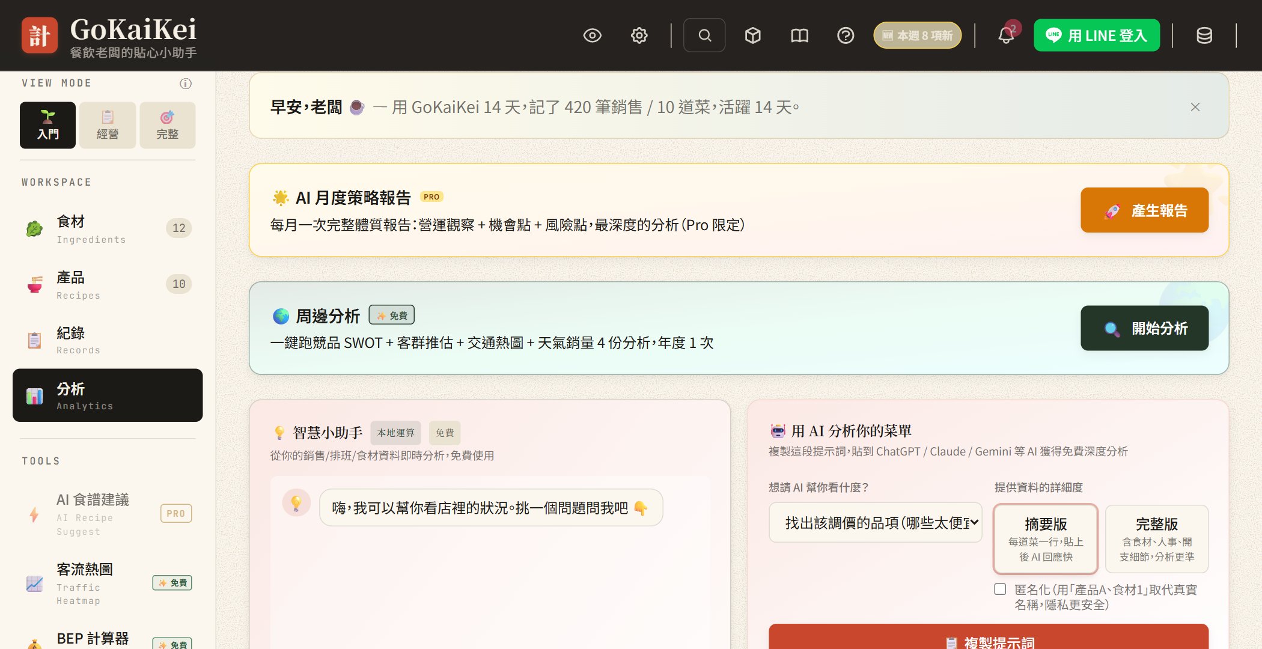Viewport: 1262px width, 649px height.
Task: Sign in with 用 LINE 登入 button
Action: pyautogui.click(x=1097, y=35)
